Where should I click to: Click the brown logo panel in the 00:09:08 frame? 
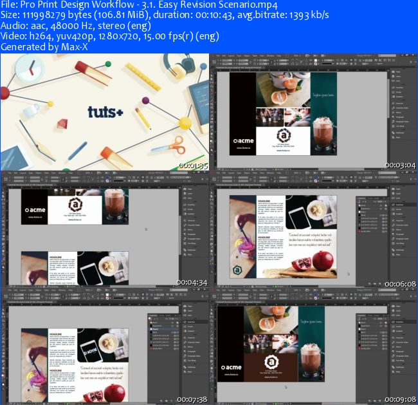(x=271, y=368)
